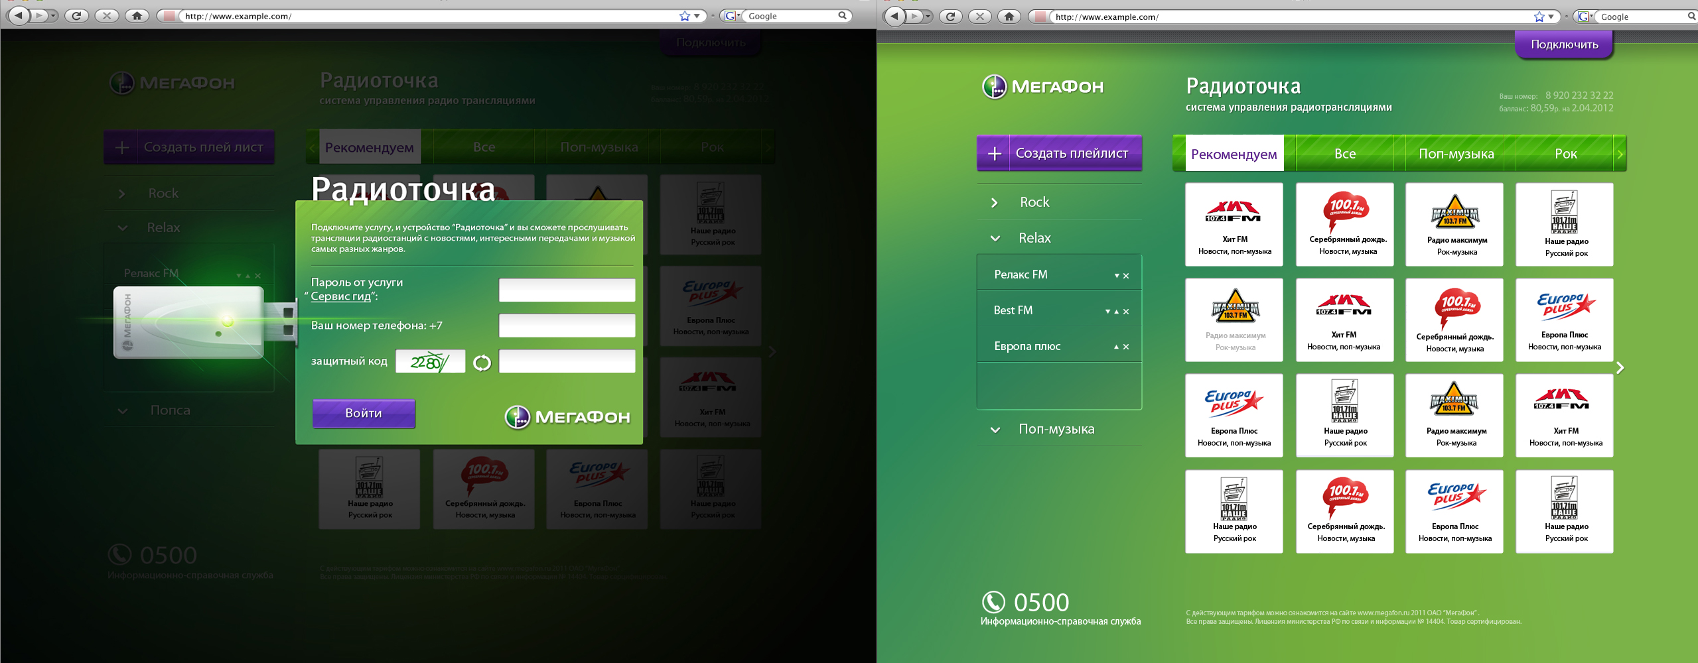Focus the Пароль от услуги password field
Image resolution: width=1698 pixels, height=663 pixels.
click(567, 290)
